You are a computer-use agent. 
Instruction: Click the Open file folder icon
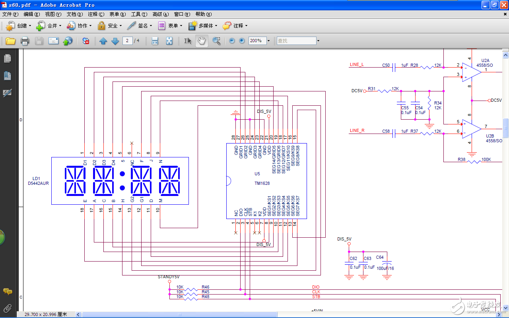click(10, 41)
